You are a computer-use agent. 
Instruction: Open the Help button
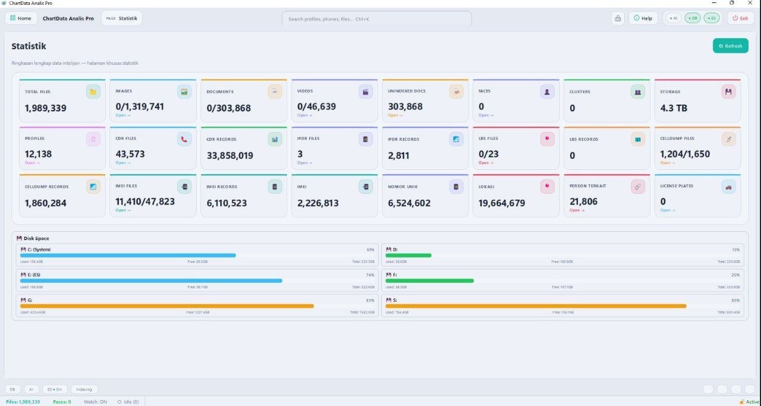pyautogui.click(x=643, y=18)
